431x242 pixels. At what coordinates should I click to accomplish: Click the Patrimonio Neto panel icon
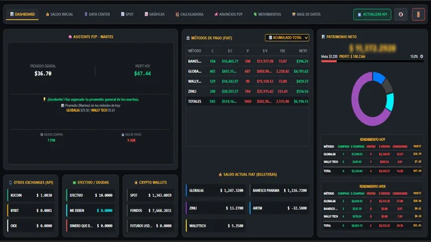point(323,37)
